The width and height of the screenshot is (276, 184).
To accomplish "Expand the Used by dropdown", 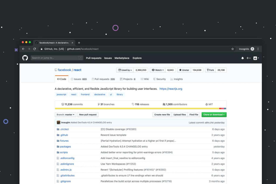I will tap(125, 70).
